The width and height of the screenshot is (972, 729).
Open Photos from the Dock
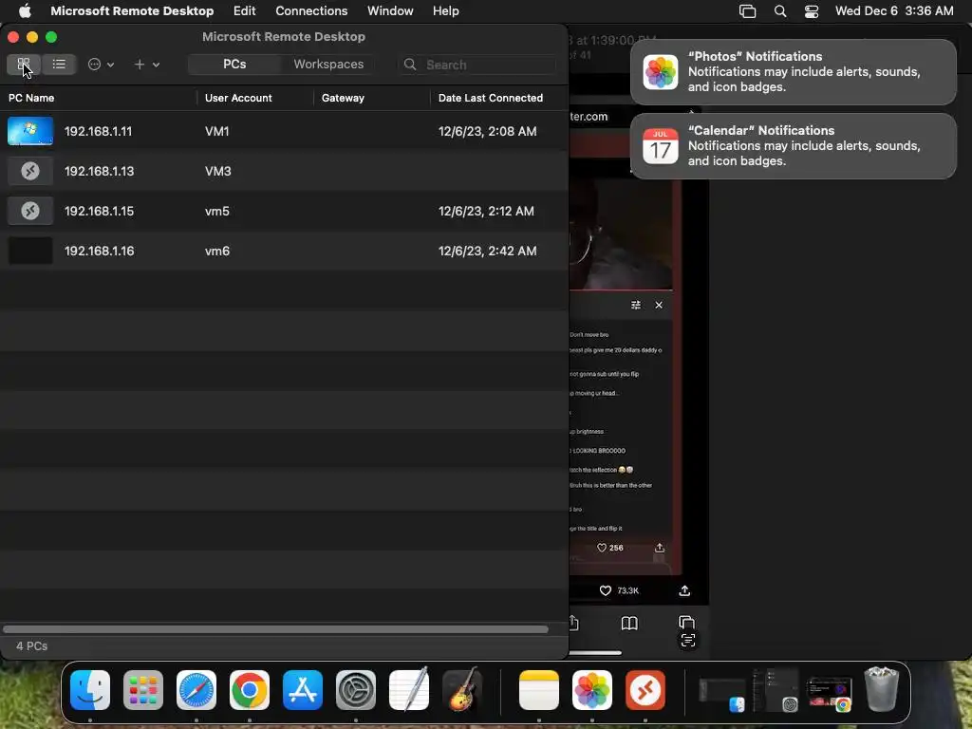point(592,690)
